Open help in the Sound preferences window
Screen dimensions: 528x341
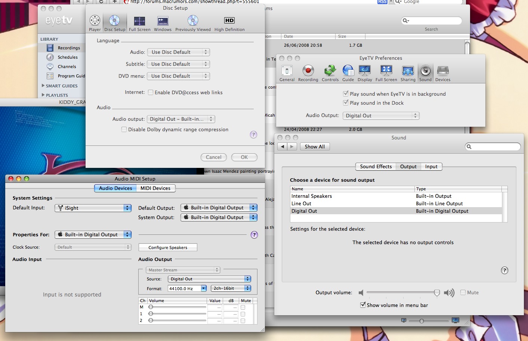[504, 270]
